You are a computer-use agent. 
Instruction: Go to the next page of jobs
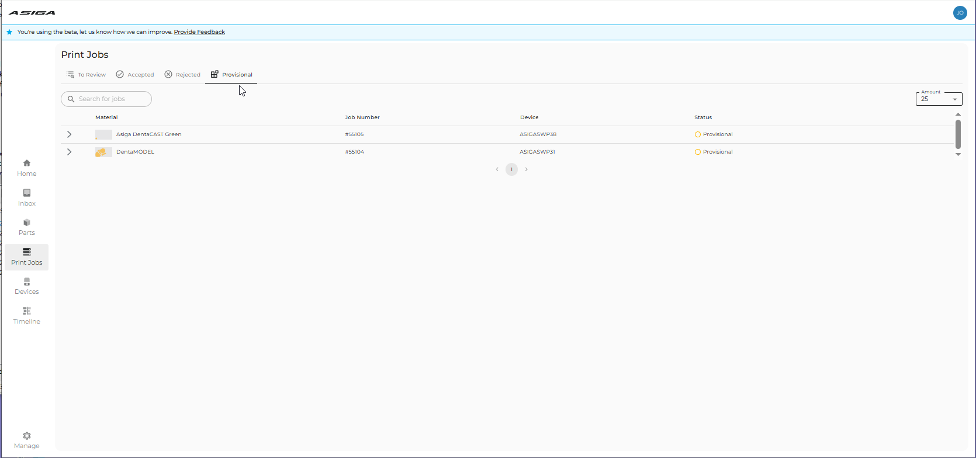coord(526,169)
